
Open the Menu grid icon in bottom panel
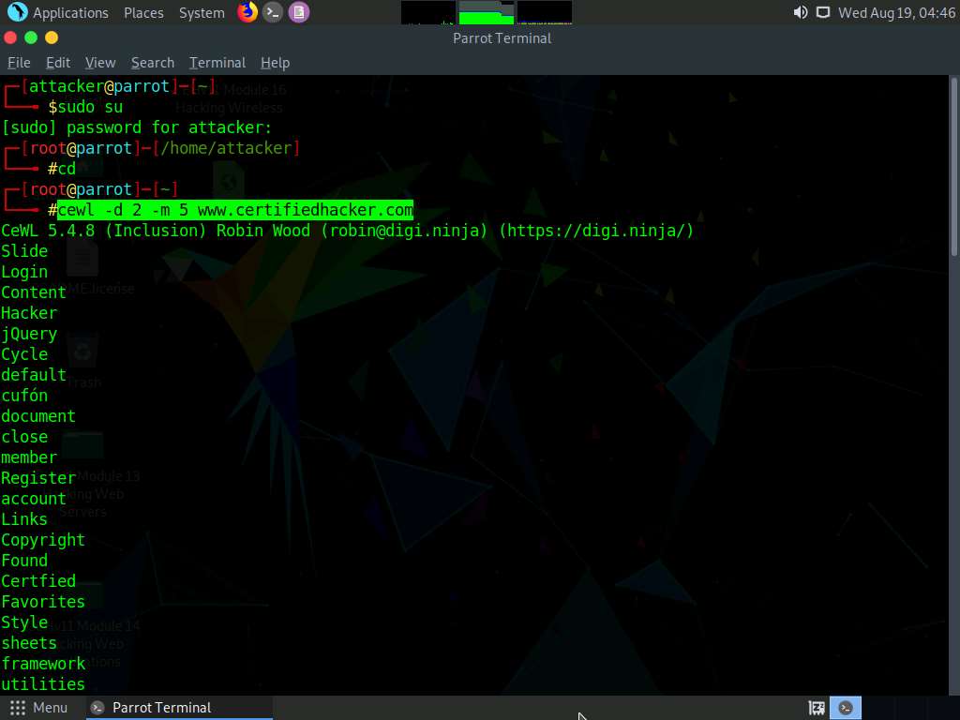tap(18, 708)
